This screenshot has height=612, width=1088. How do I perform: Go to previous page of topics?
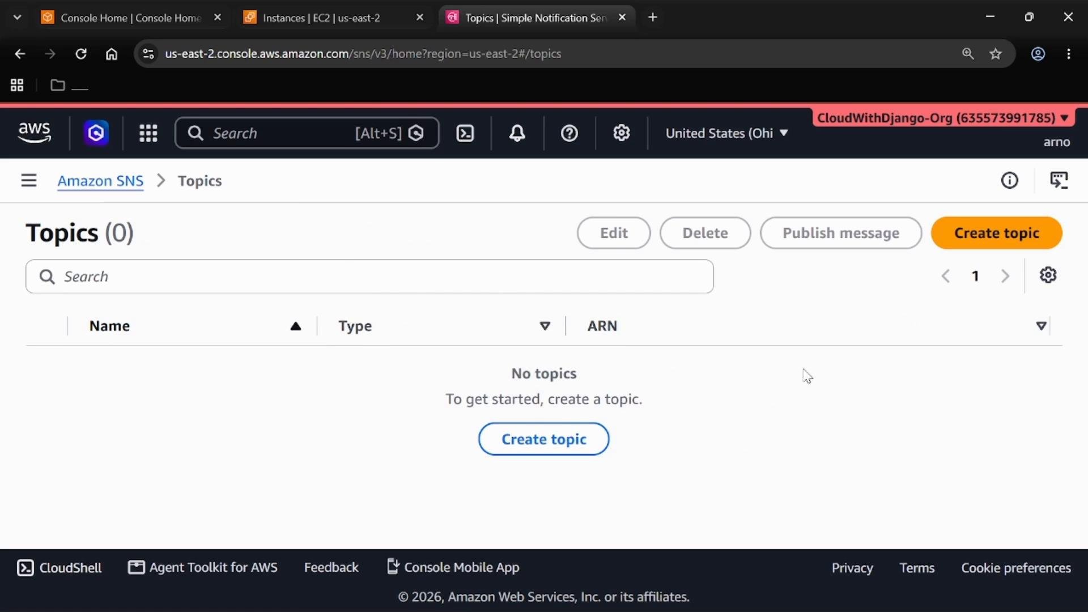click(945, 276)
